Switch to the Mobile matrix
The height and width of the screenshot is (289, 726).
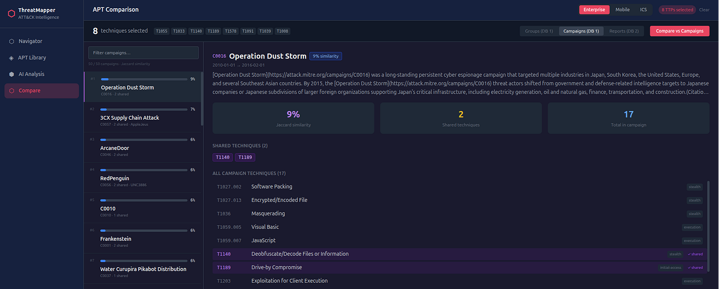coord(622,10)
